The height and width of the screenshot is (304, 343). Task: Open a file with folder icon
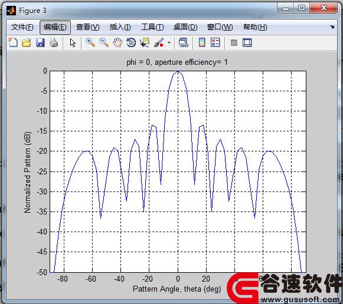pos(27,42)
